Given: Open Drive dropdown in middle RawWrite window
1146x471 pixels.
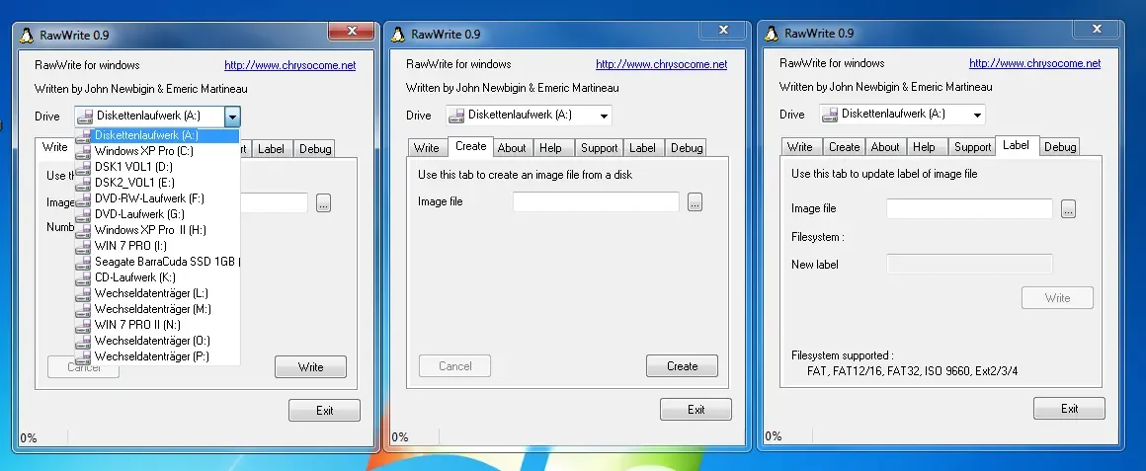Looking at the screenshot, I should 604,116.
